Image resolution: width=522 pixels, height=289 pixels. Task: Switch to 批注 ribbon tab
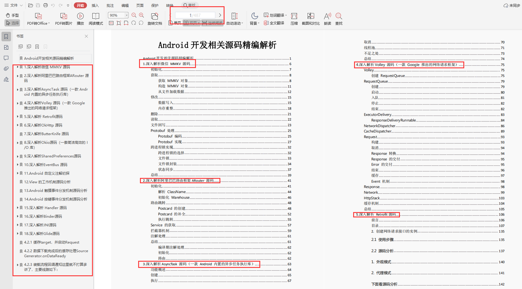pyautogui.click(x=110, y=5)
